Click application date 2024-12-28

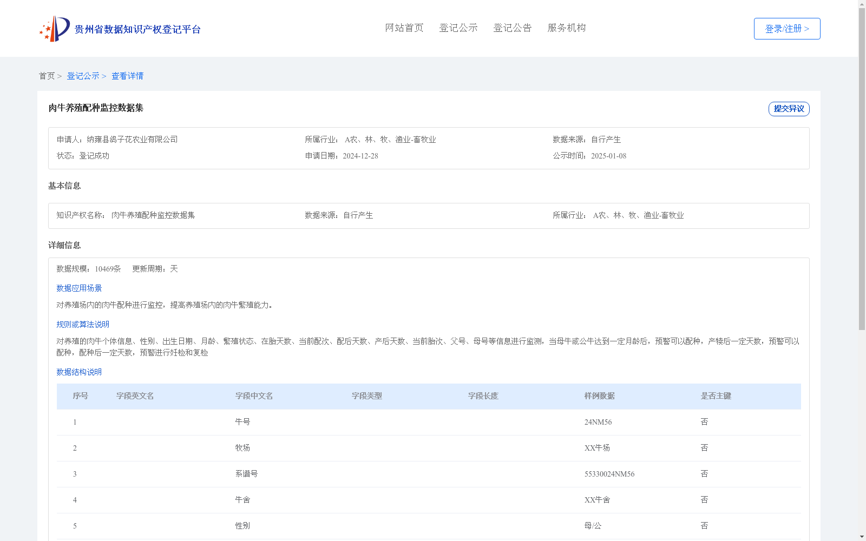[x=360, y=156]
